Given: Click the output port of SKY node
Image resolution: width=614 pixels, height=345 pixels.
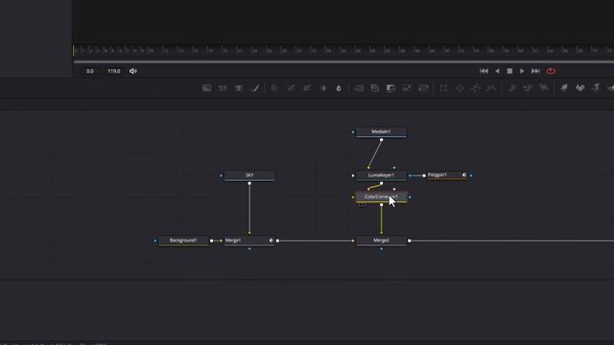Looking at the screenshot, I should point(249,183).
